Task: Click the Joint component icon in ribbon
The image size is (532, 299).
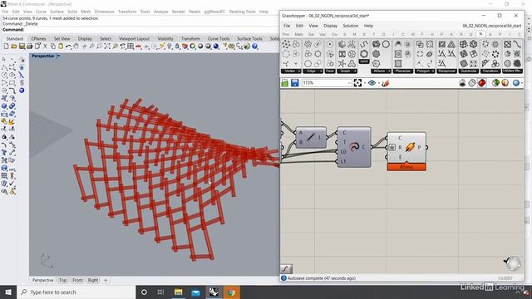Action: (x=364, y=54)
